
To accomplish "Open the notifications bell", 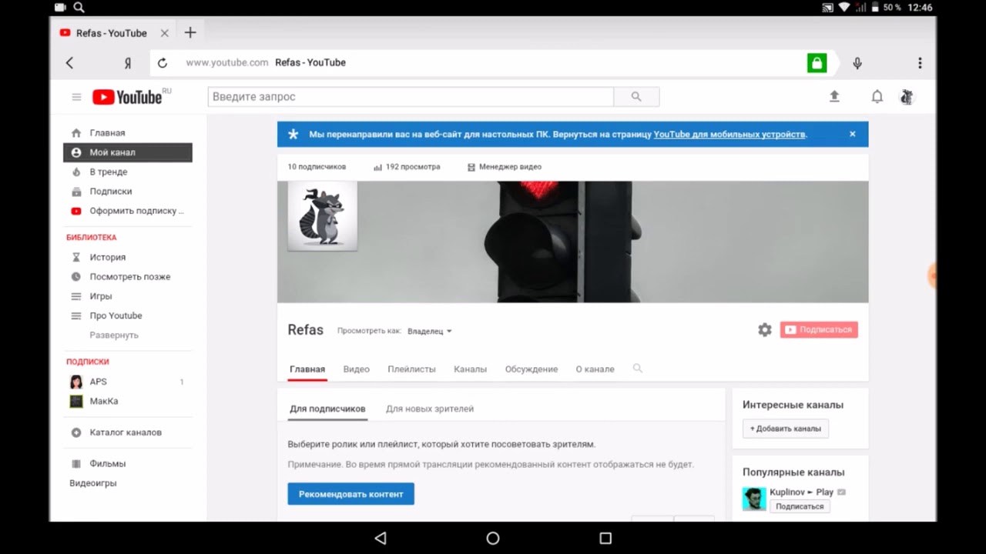I will [x=877, y=97].
